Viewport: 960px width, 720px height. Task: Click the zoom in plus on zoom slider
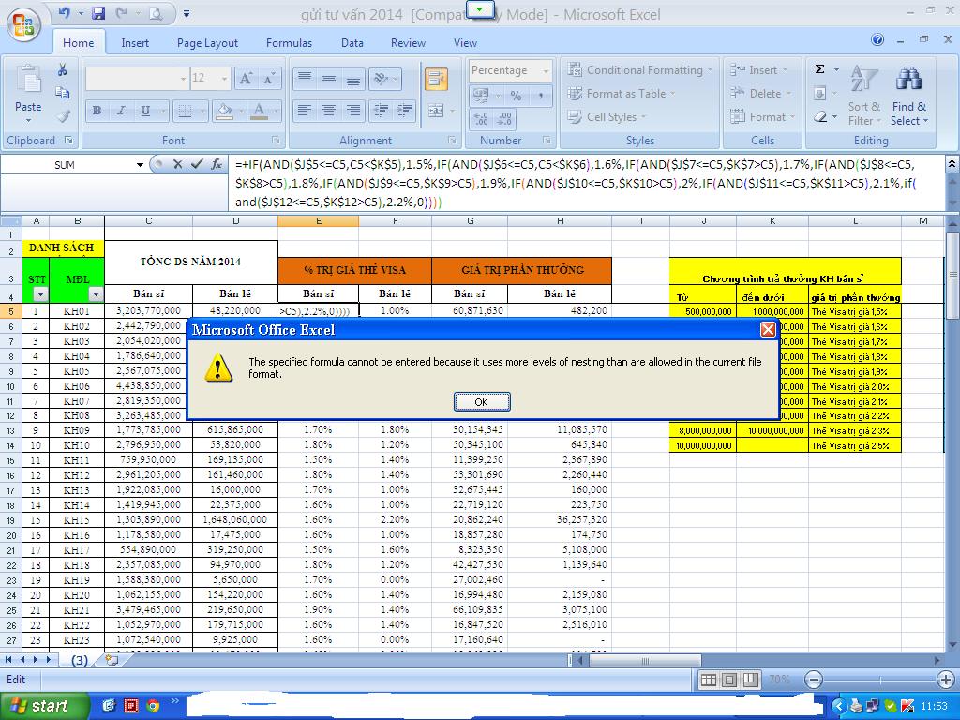(x=947, y=680)
